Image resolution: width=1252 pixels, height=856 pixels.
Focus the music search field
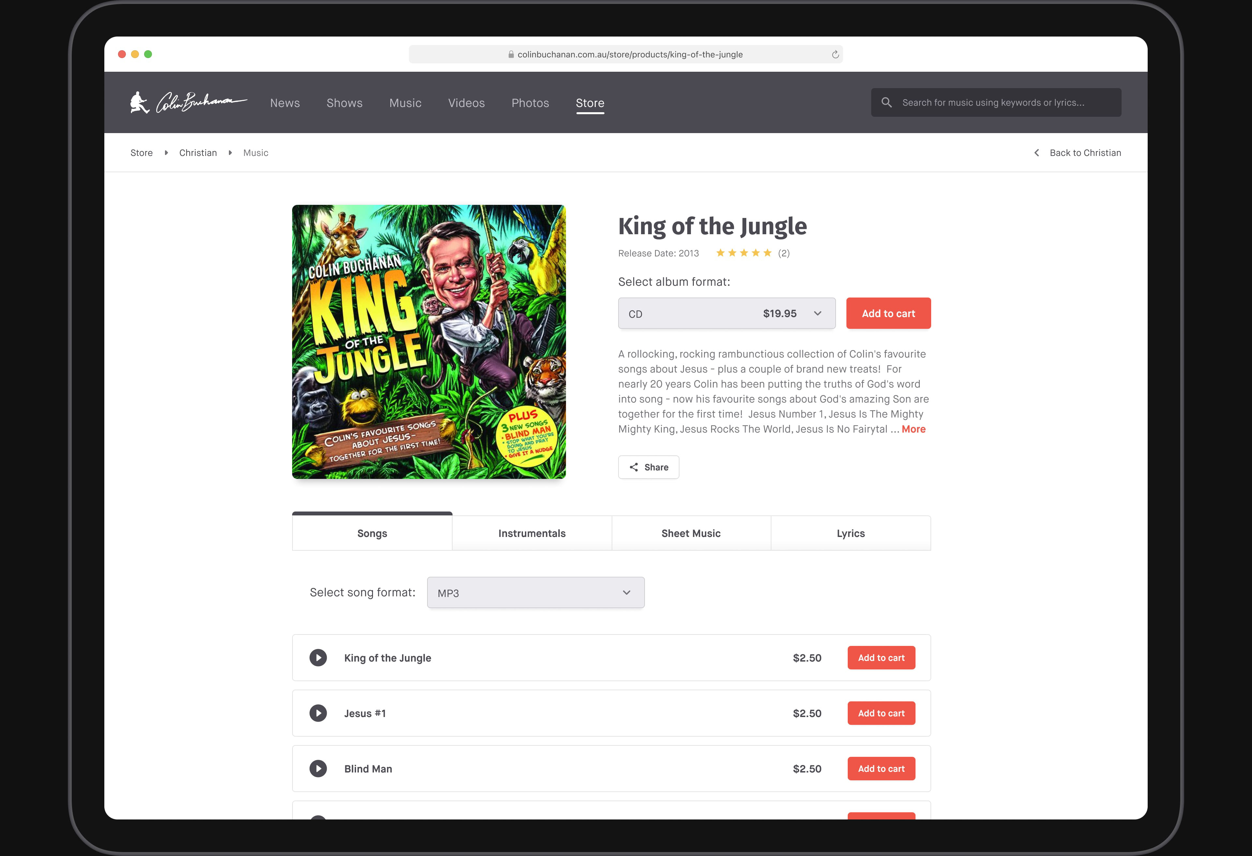pyautogui.click(x=996, y=102)
